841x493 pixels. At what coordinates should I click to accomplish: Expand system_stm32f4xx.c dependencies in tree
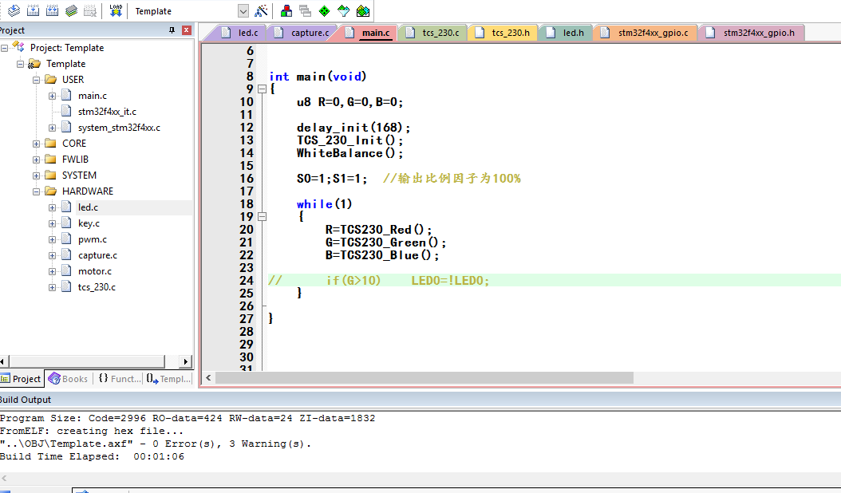click(52, 128)
